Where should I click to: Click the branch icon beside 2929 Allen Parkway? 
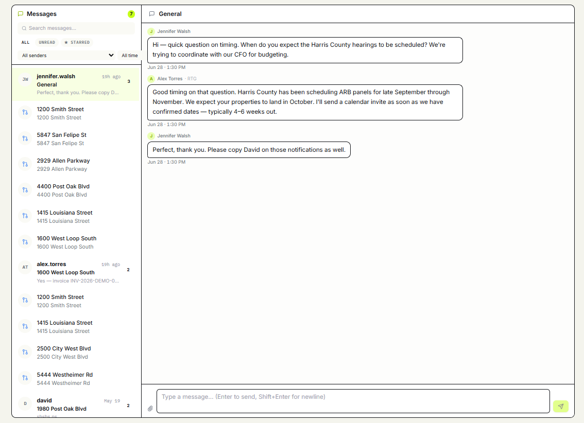pyautogui.click(x=25, y=164)
